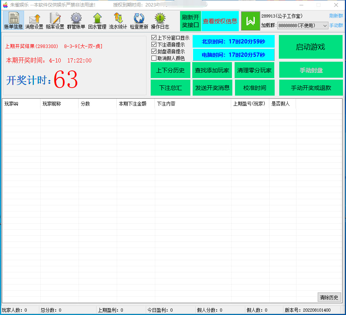Toggle 上下分窗口显示 checkbox

click(x=154, y=38)
